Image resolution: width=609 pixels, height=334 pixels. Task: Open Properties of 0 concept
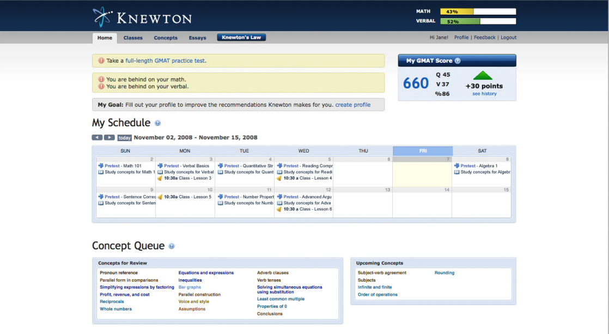click(272, 306)
